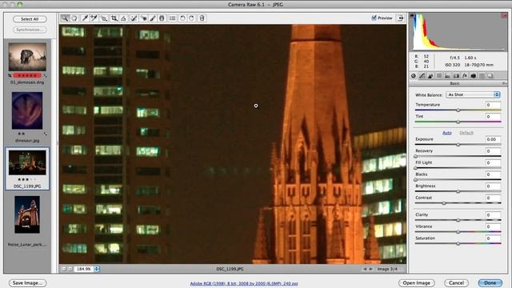Select the White Balance eyedropper tool
Screen dimensions: 512x288
[x=85, y=18]
